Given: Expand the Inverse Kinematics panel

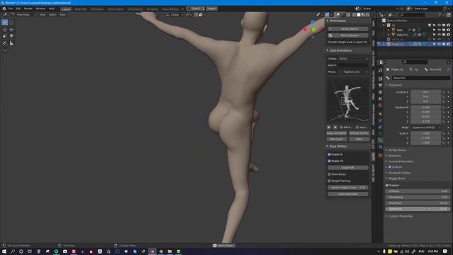Looking at the screenshot, I should pyautogui.click(x=401, y=161).
